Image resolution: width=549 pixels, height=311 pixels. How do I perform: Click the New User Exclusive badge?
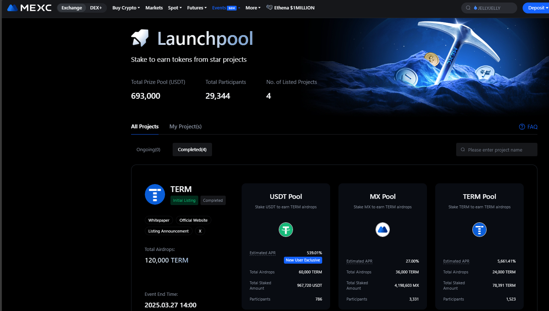(x=303, y=260)
